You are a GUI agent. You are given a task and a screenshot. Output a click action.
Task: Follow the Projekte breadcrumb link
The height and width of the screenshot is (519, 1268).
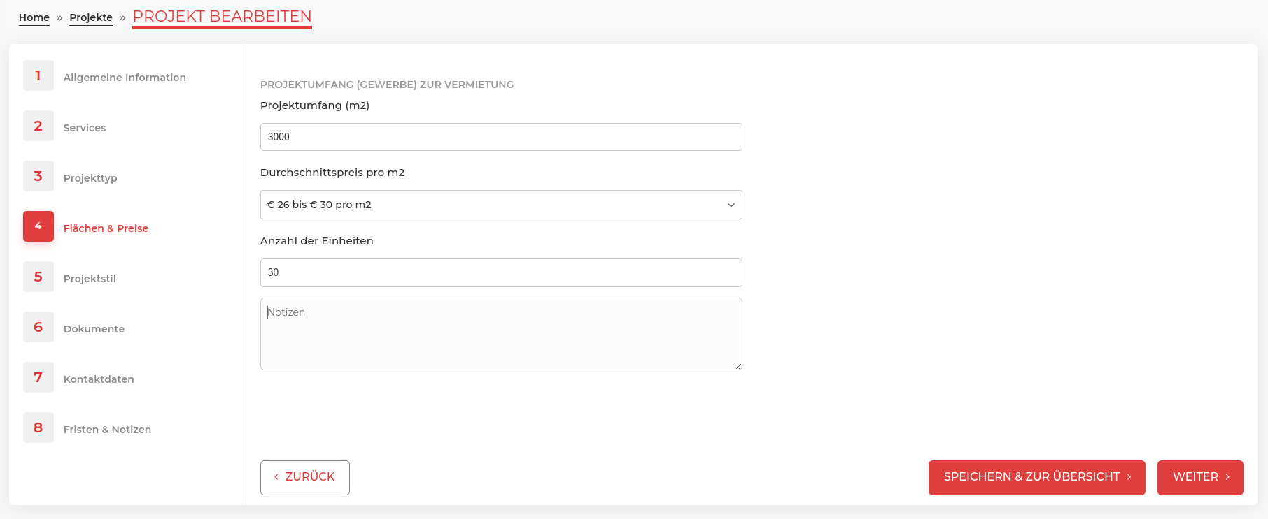coord(91,17)
